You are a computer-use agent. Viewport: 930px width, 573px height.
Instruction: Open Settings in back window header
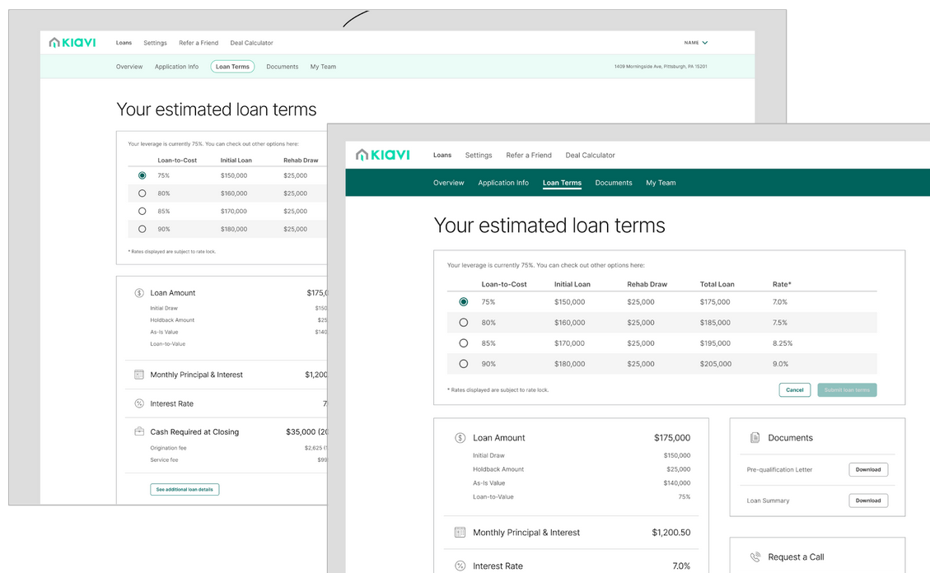(x=155, y=43)
